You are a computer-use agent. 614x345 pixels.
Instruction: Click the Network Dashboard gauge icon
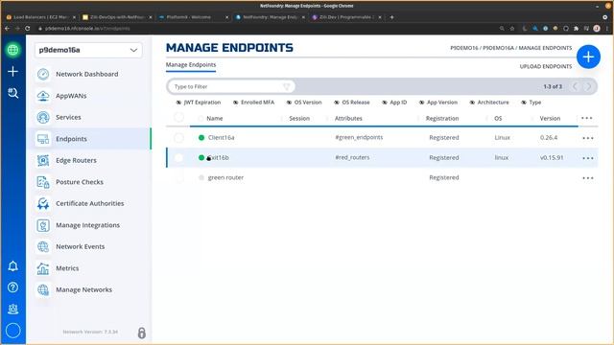pyautogui.click(x=43, y=74)
